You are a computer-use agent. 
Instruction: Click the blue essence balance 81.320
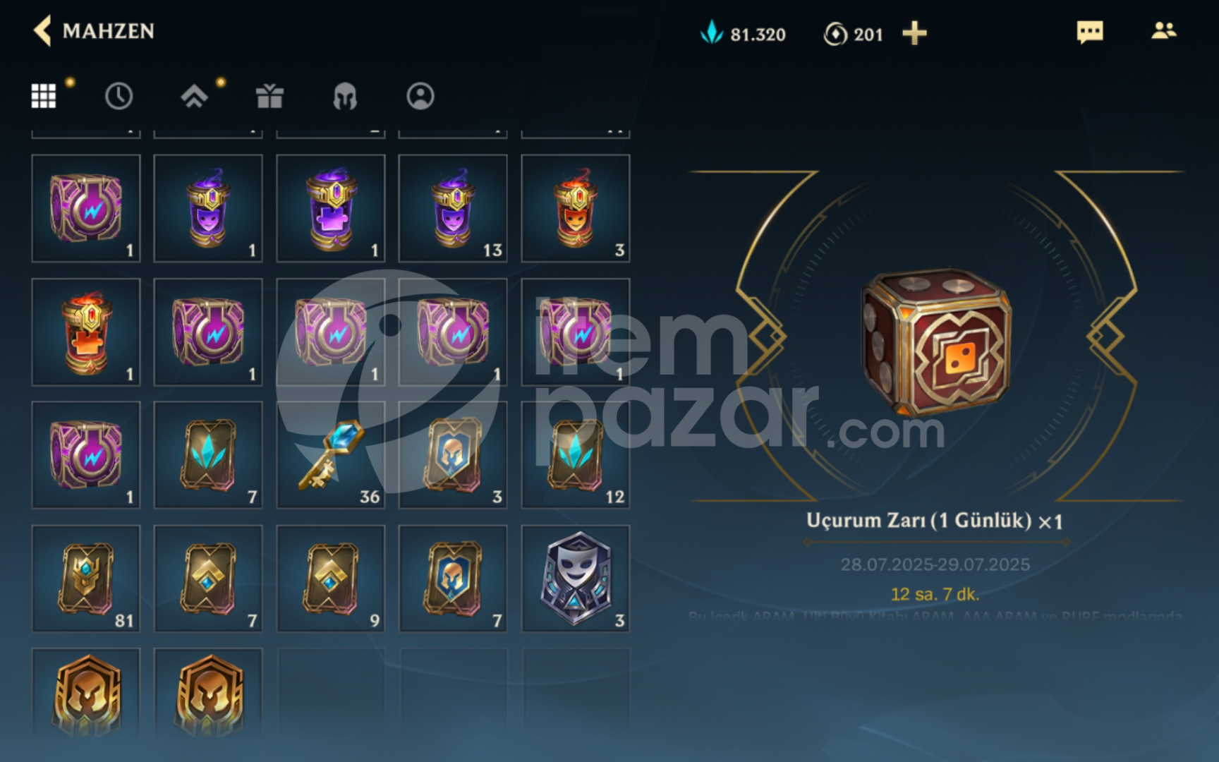pos(743,33)
